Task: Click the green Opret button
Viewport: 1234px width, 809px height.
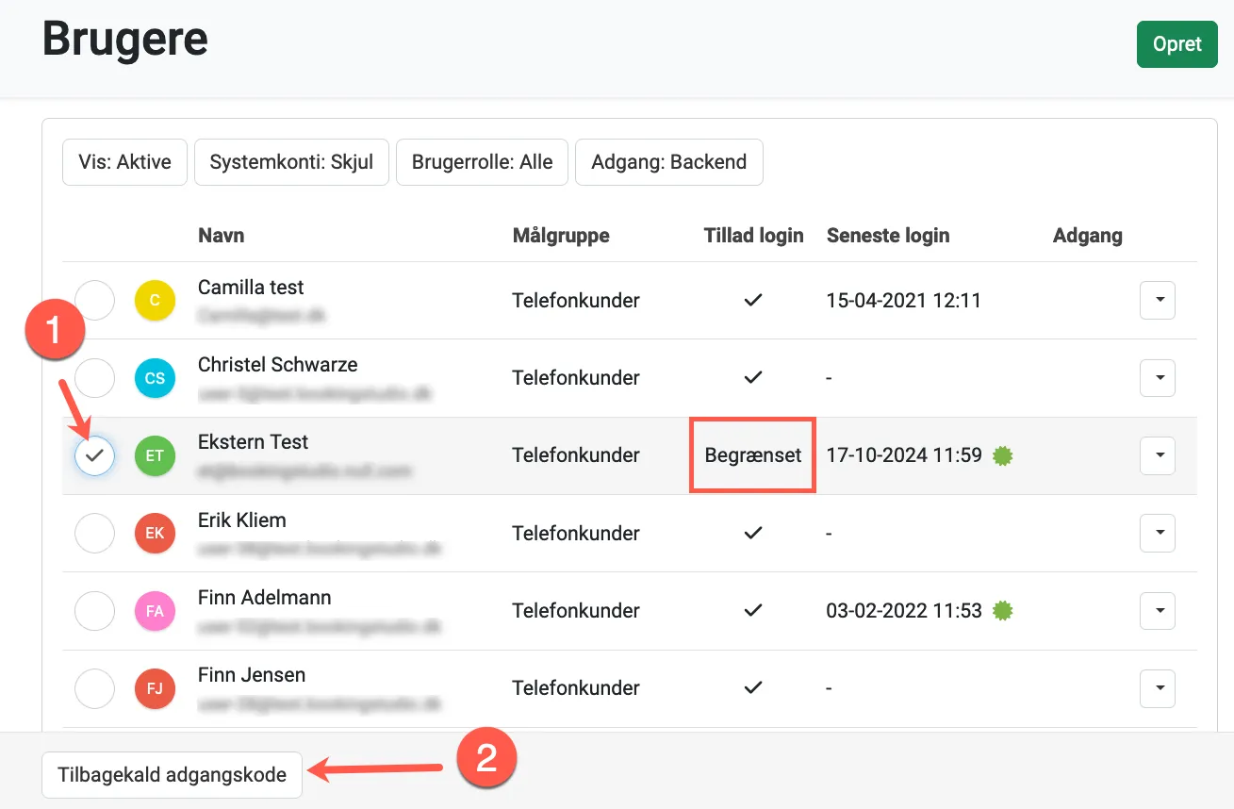Action: 1176,43
